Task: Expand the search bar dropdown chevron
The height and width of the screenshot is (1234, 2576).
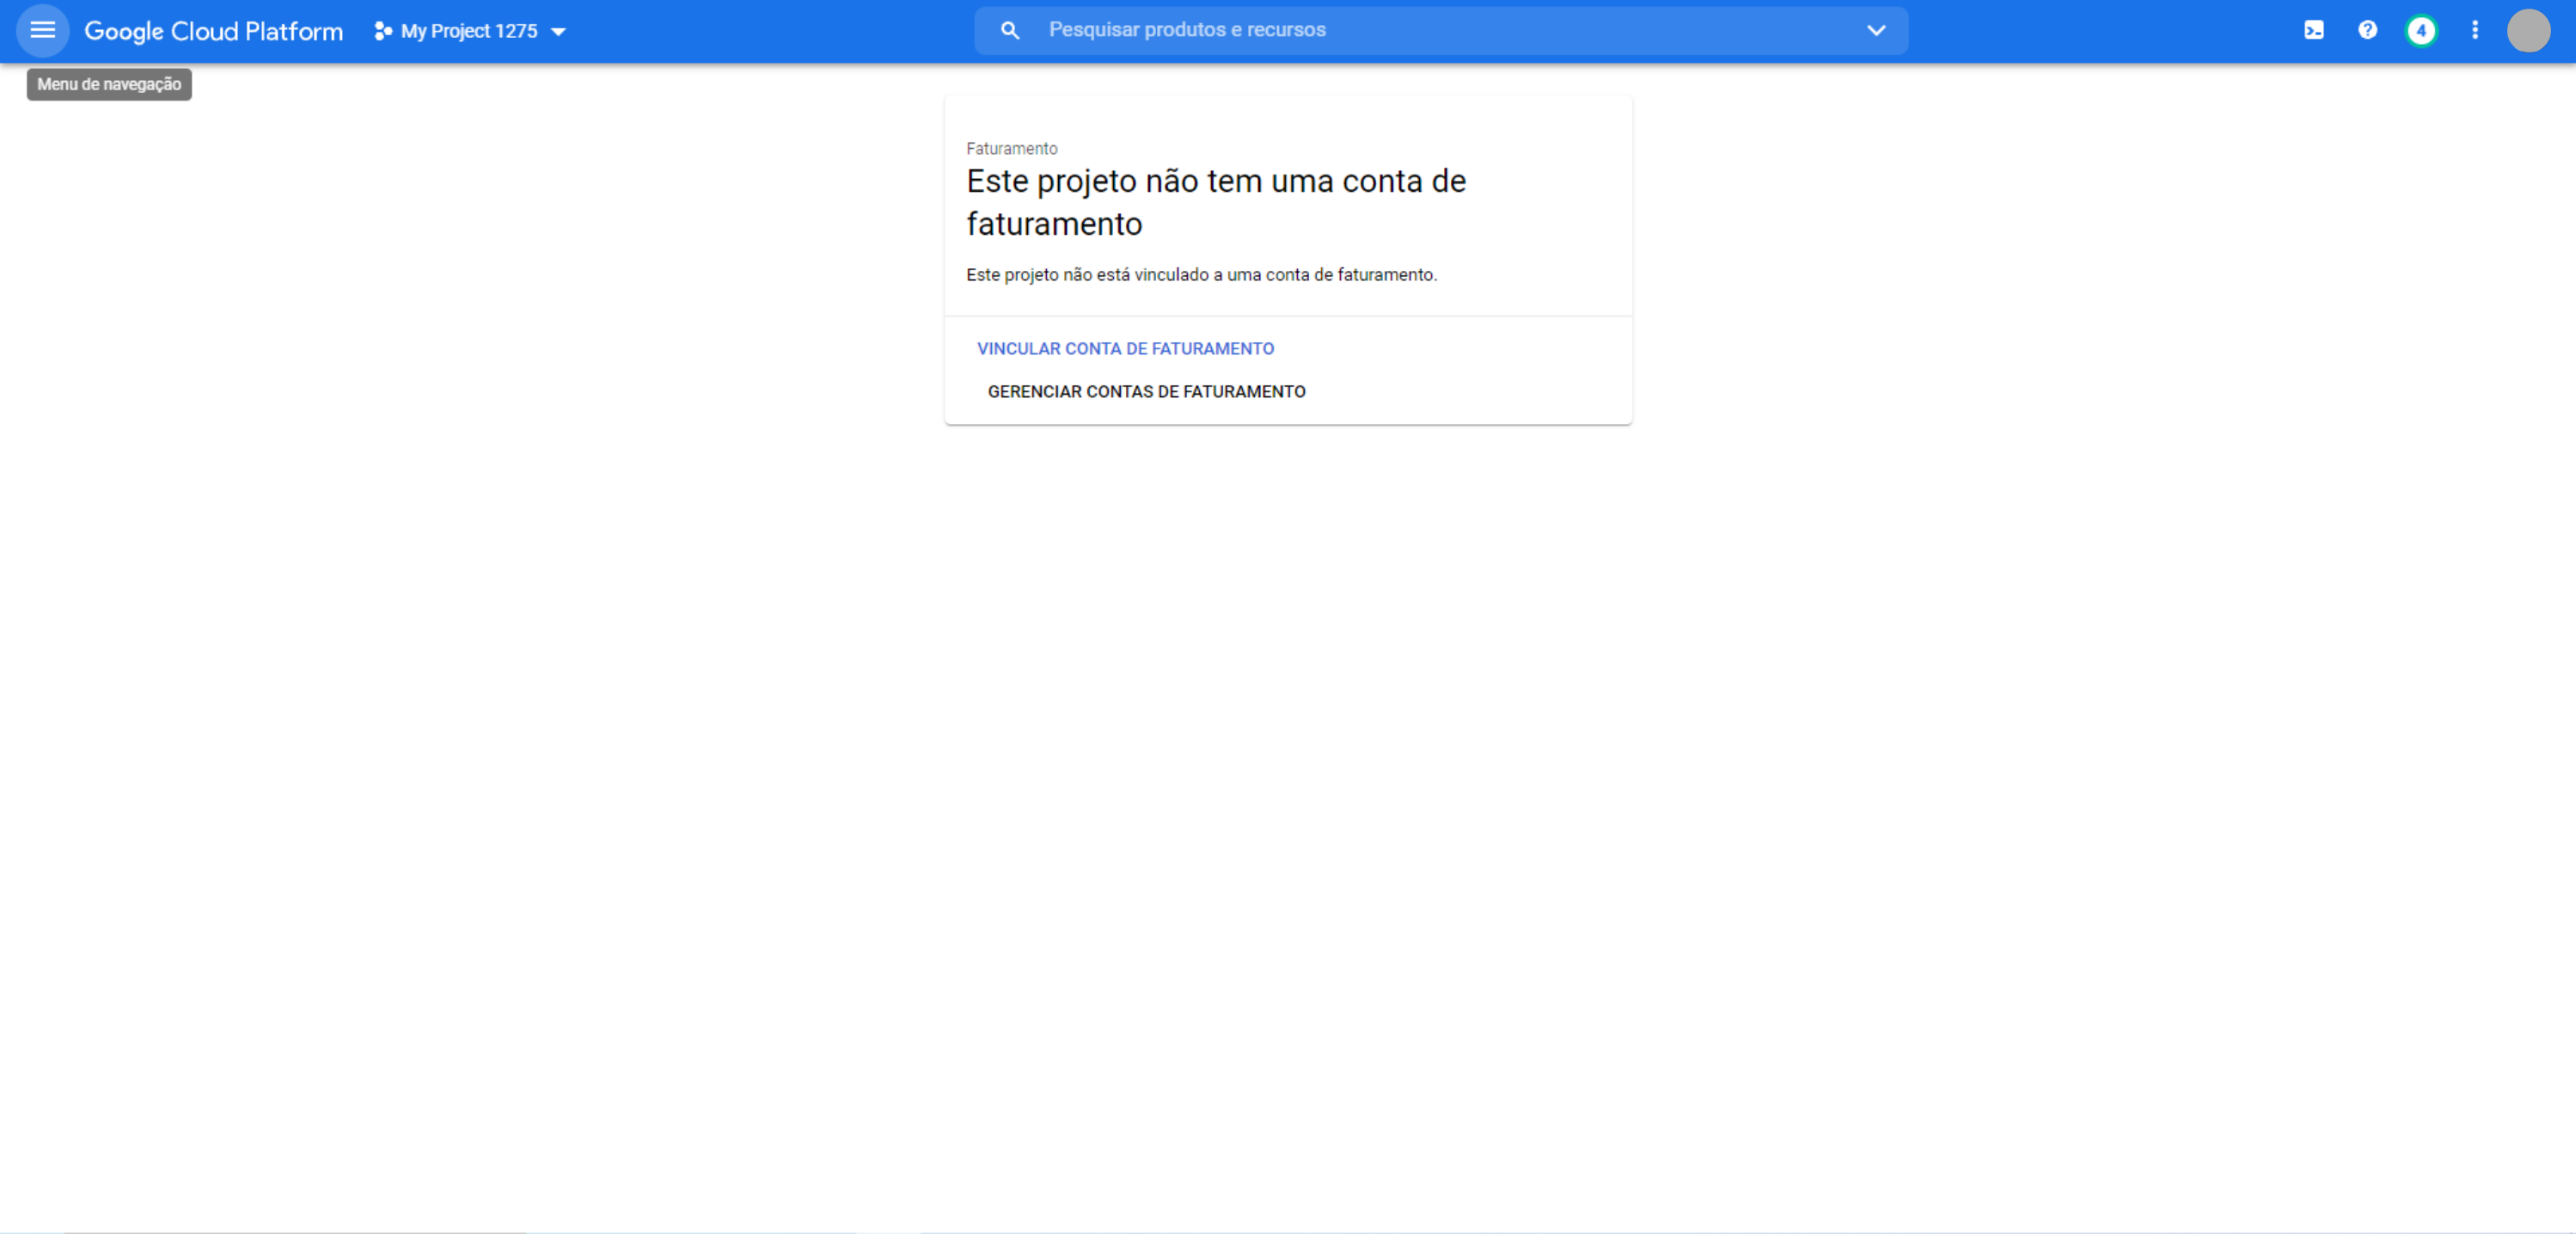Action: pos(1876,30)
